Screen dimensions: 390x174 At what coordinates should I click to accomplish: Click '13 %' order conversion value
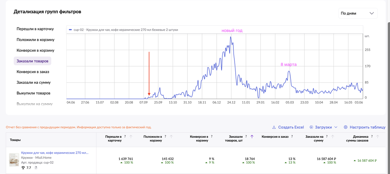pos(292,159)
